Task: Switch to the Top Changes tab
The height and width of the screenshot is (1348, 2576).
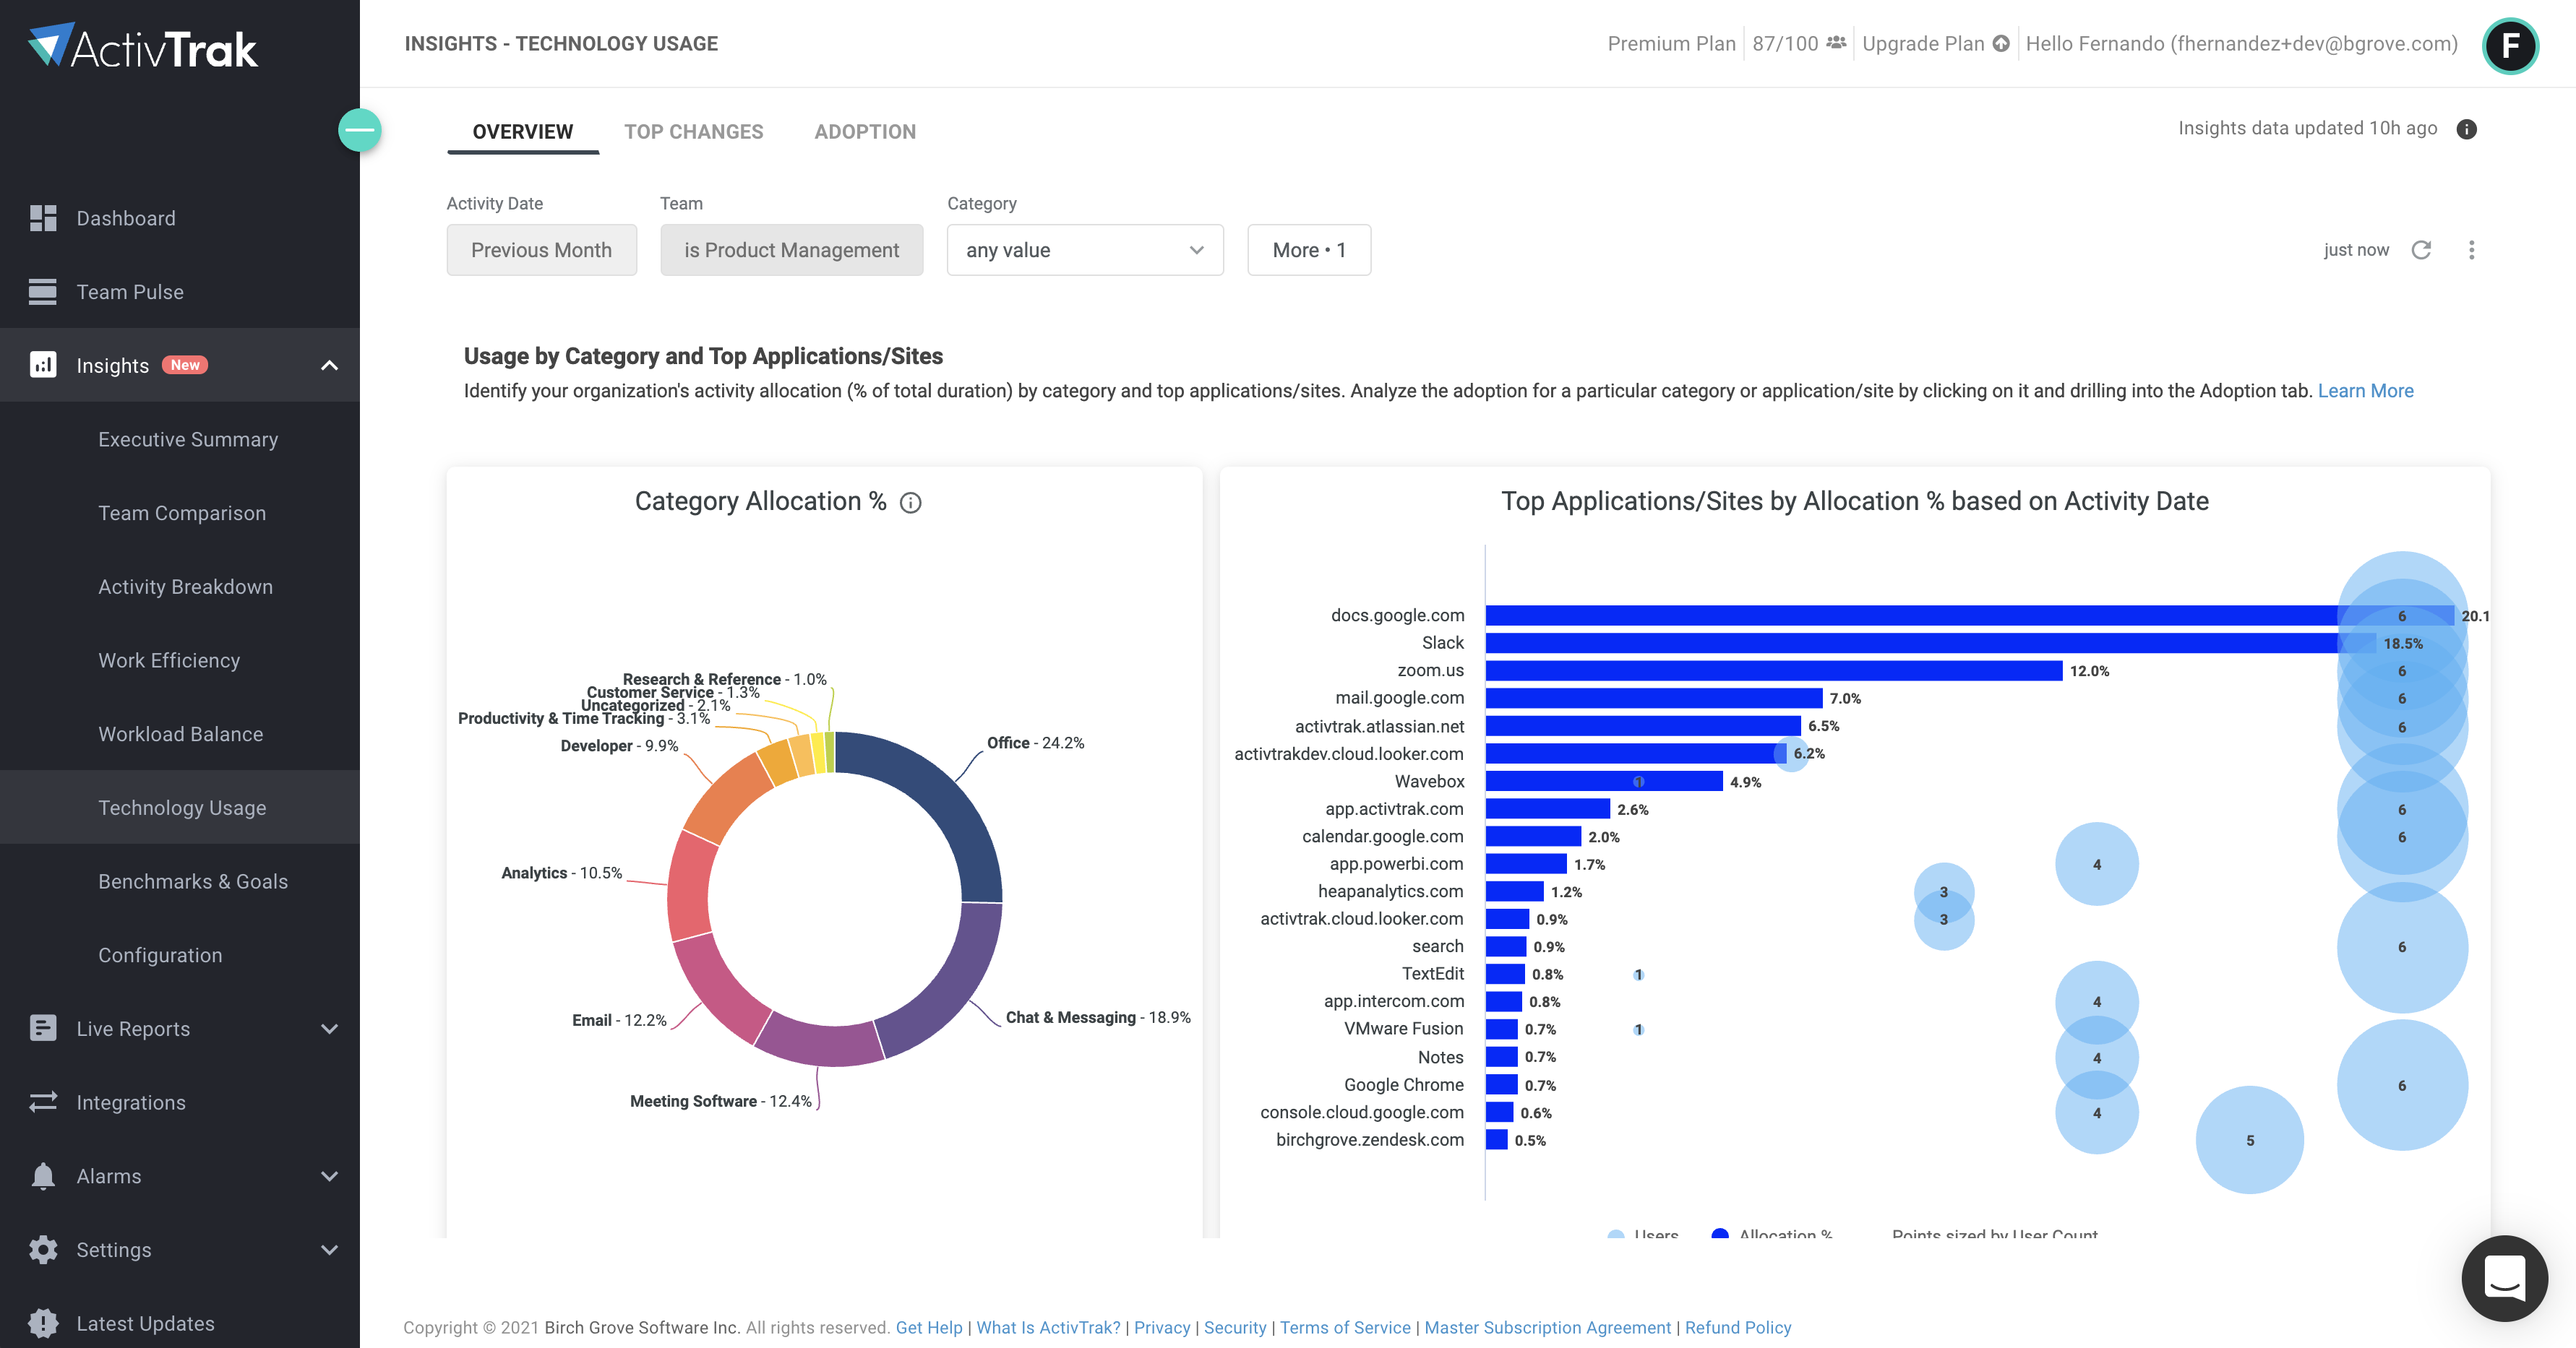Action: 694,132
